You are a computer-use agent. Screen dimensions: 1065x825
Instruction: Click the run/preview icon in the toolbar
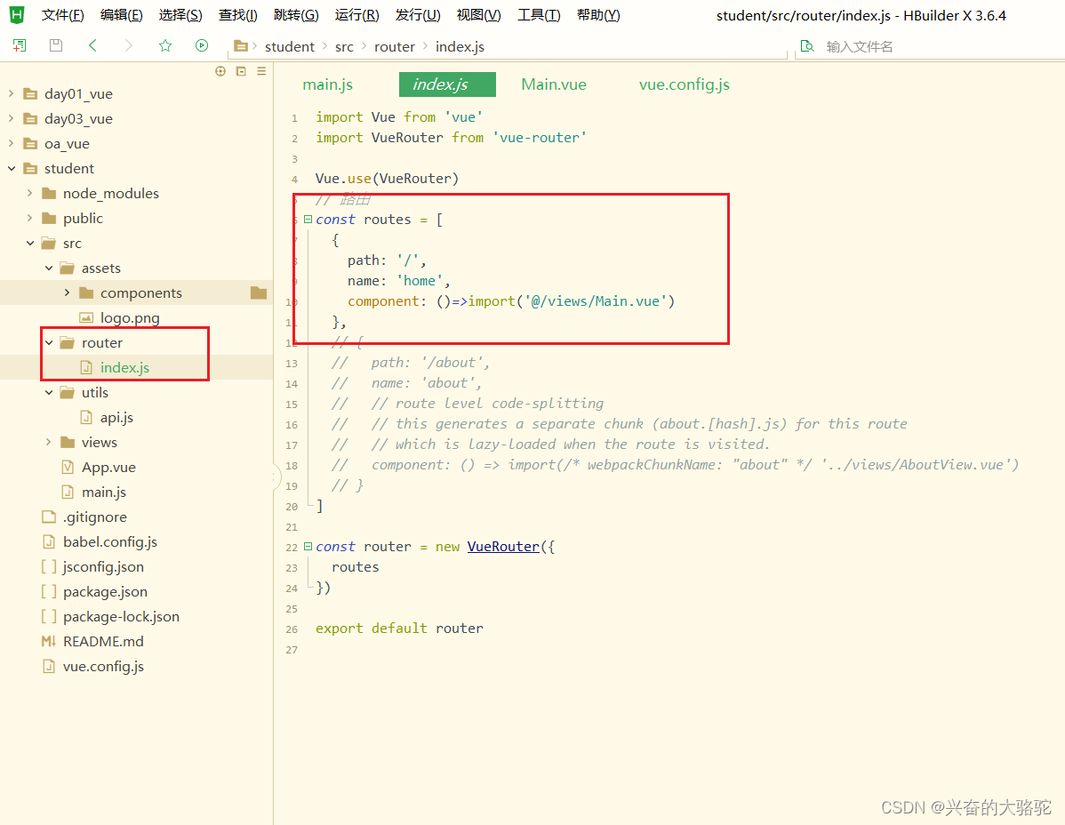pyautogui.click(x=202, y=45)
